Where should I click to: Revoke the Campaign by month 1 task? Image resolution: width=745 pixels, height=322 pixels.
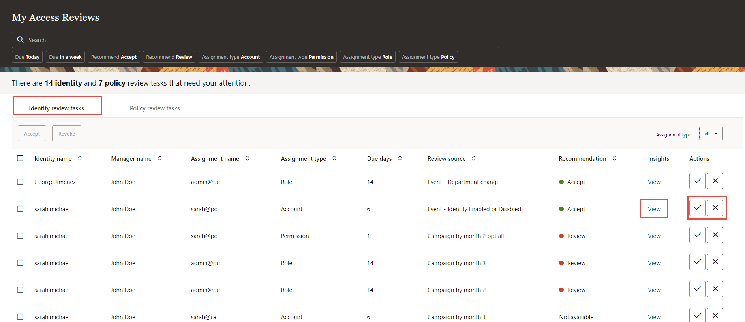point(715,315)
